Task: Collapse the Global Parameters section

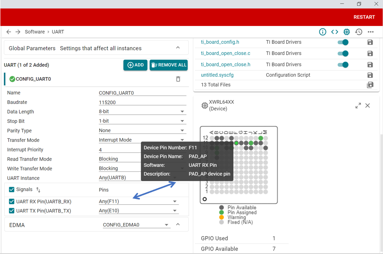Action: coord(178,48)
